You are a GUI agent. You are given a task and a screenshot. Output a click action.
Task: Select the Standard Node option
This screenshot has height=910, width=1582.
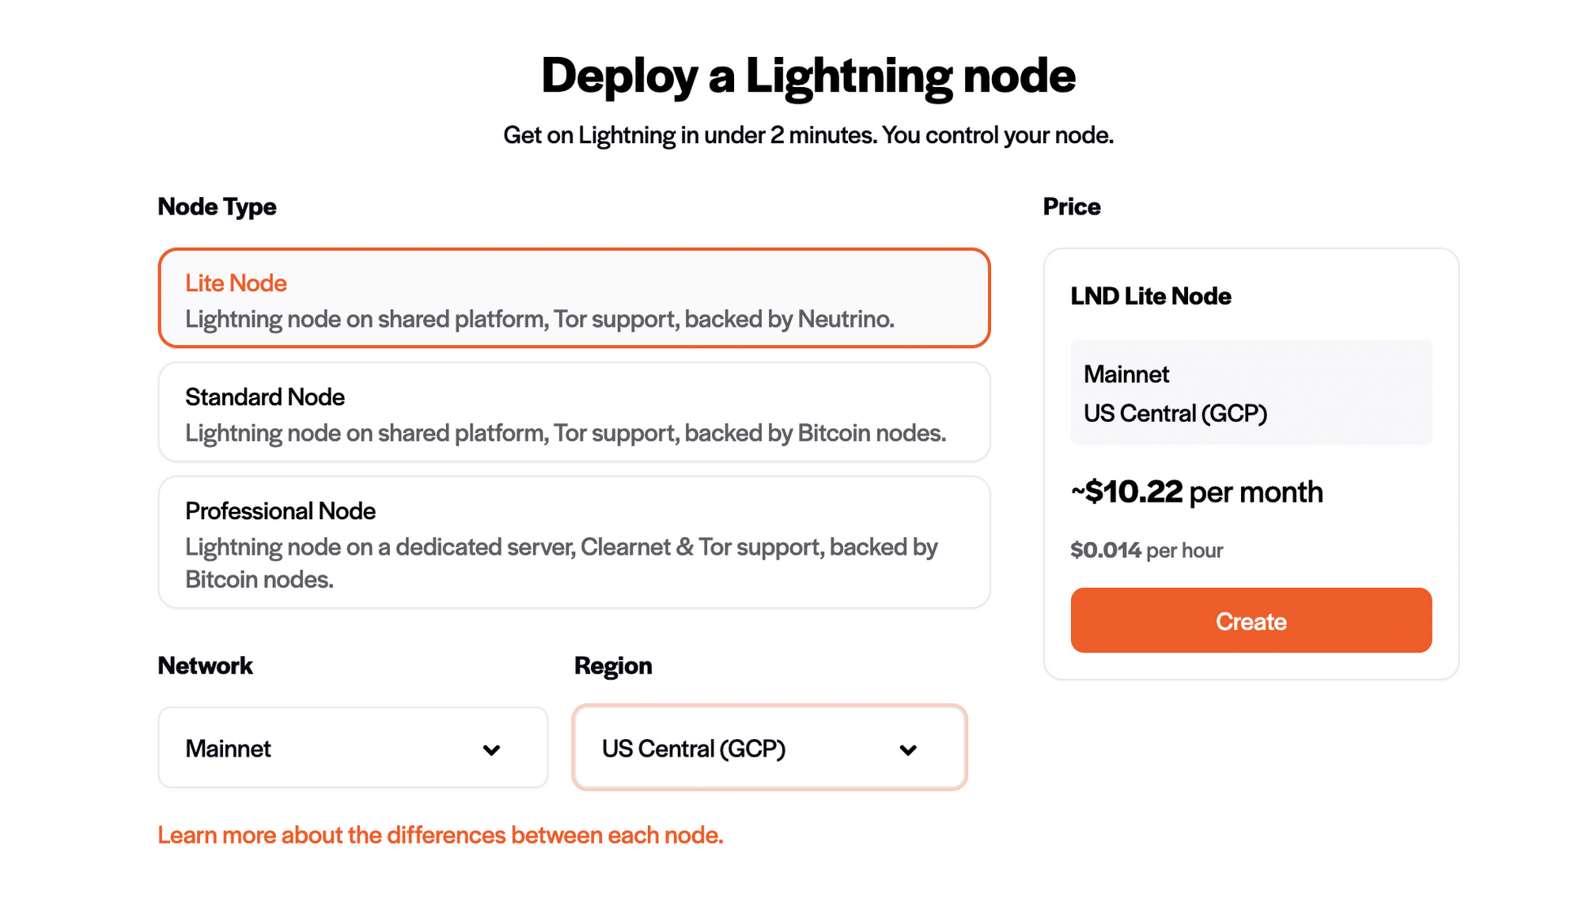pyautogui.click(x=573, y=411)
